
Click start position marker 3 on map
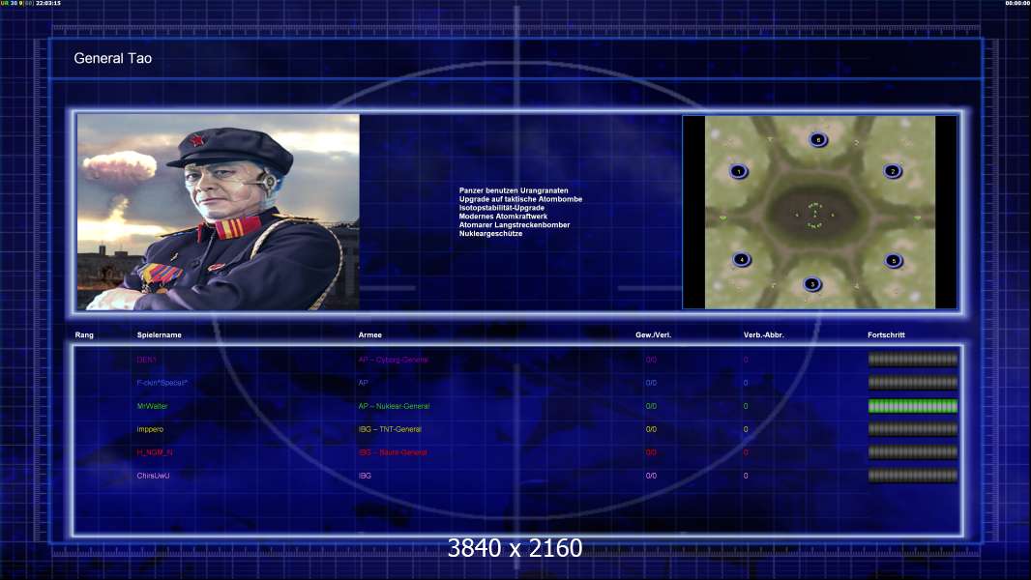(x=812, y=284)
